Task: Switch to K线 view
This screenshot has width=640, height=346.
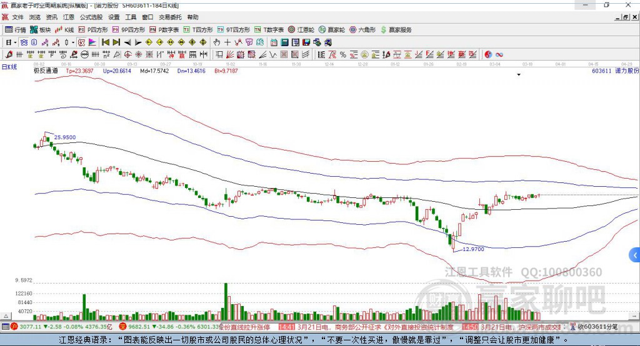Action: pyautogui.click(x=64, y=30)
